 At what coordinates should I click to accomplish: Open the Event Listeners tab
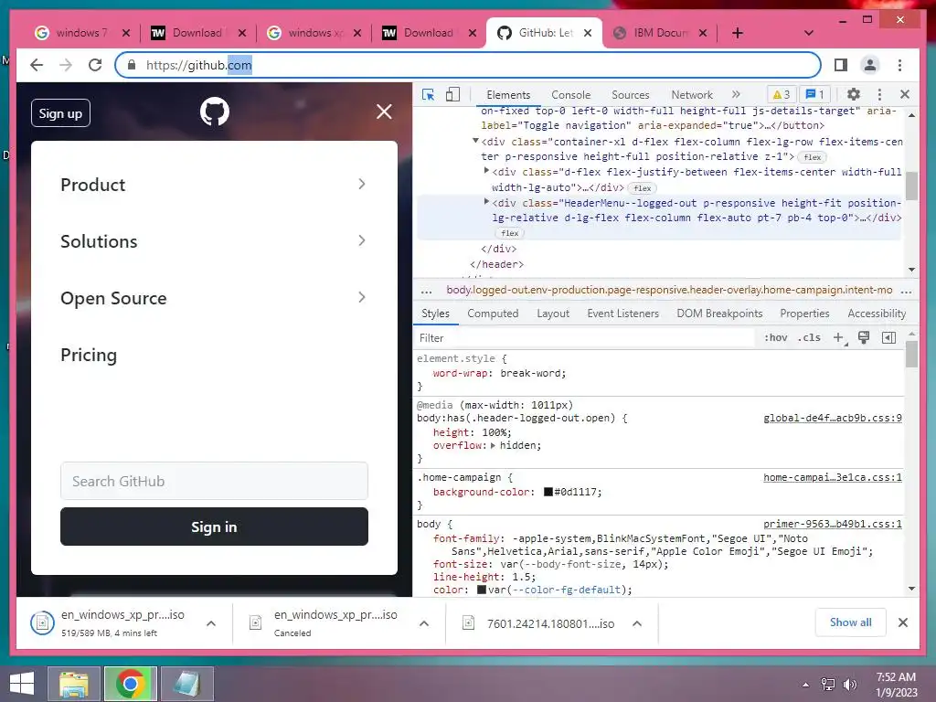coord(622,314)
